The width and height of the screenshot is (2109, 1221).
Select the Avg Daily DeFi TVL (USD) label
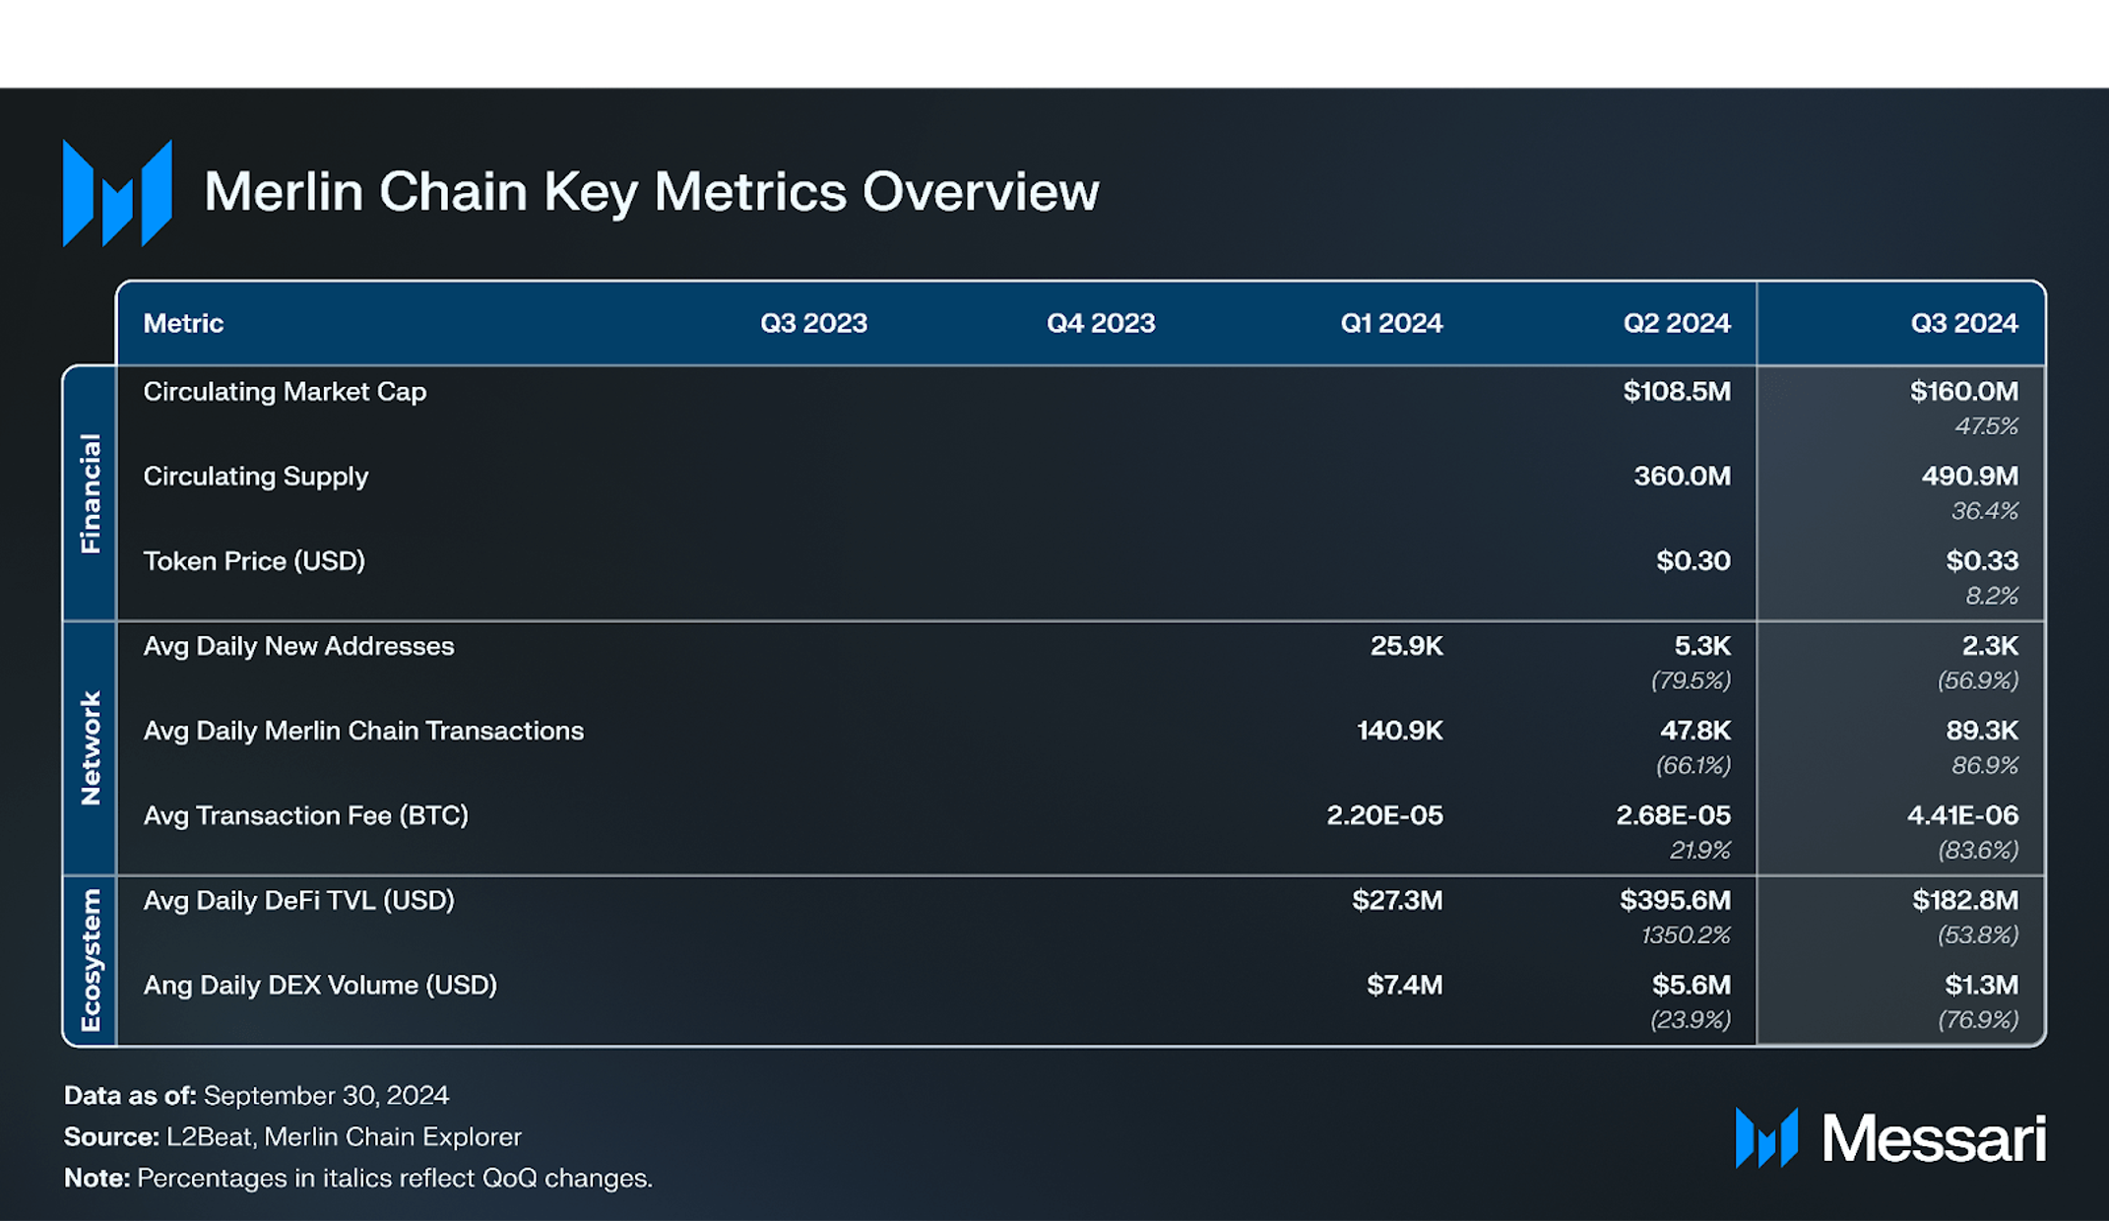tap(298, 900)
